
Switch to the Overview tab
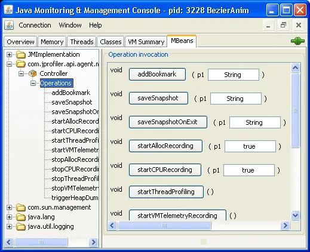(x=20, y=42)
